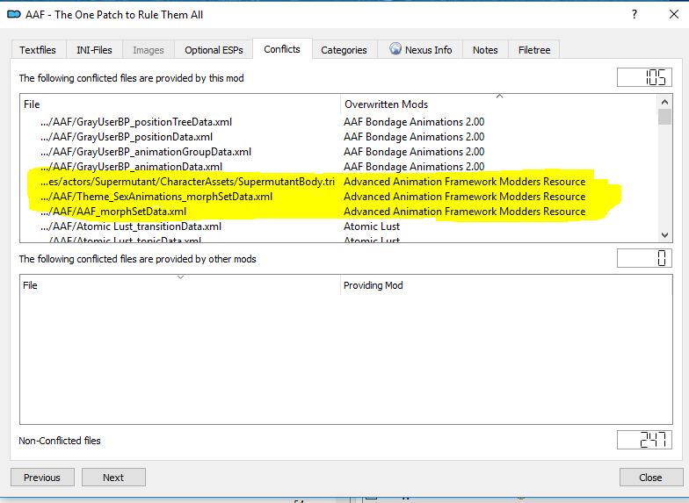Select GrayUserBP_animationGroupData.xml row
Image resolution: width=689 pixels, height=503 pixels.
(x=339, y=151)
